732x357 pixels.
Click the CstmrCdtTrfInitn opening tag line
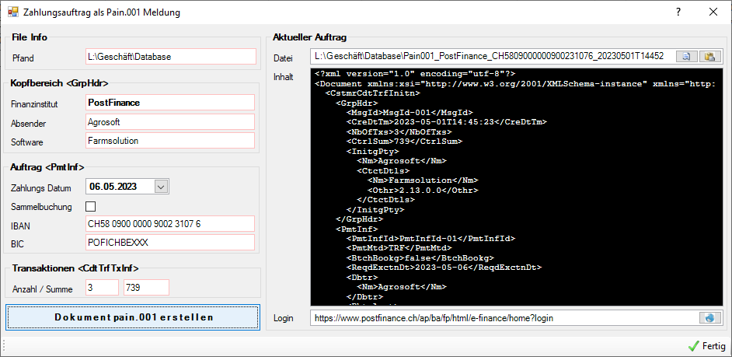[x=373, y=93]
